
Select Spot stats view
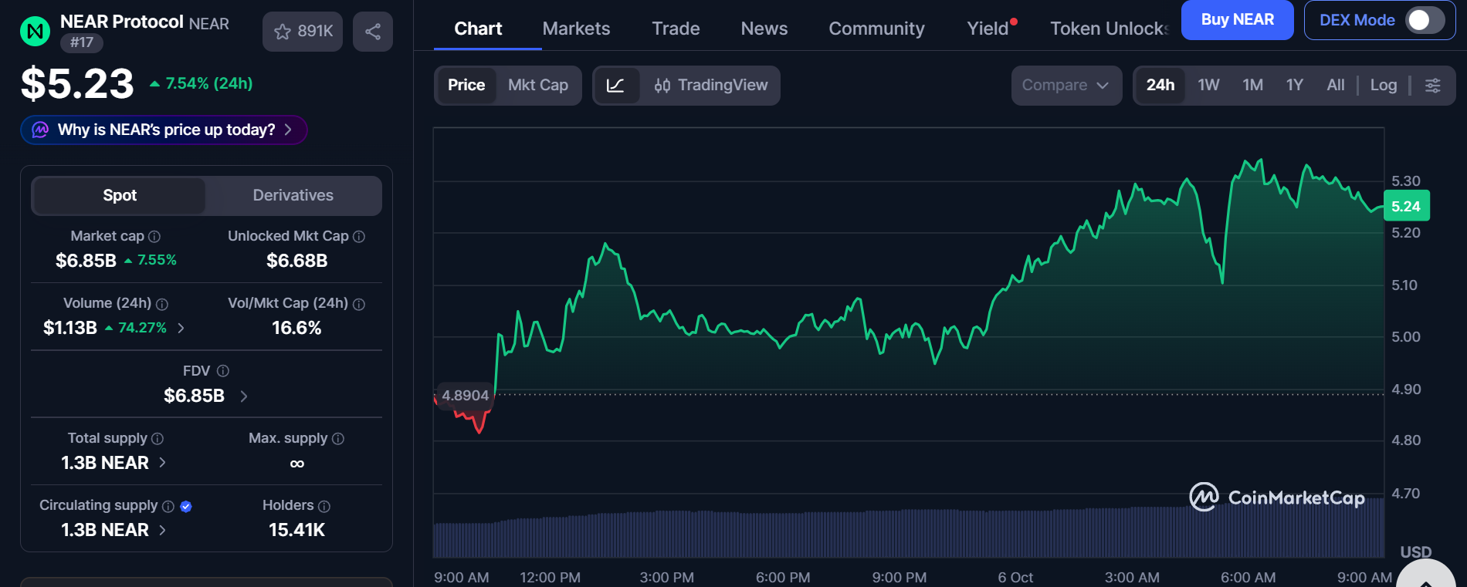120,195
